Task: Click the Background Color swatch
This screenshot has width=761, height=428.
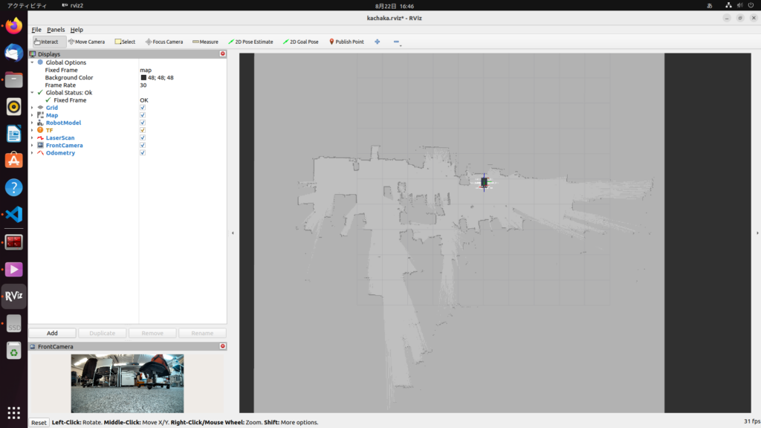Action: pyautogui.click(x=143, y=77)
